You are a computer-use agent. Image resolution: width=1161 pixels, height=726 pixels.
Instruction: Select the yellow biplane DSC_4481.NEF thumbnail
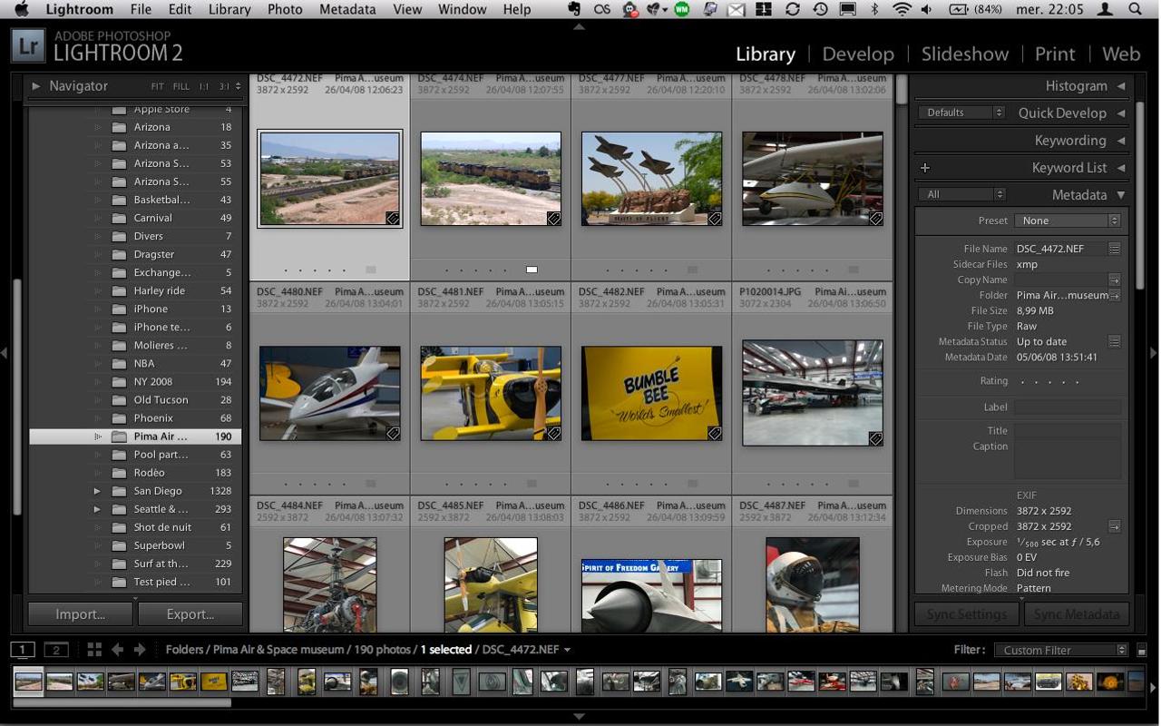[491, 393]
